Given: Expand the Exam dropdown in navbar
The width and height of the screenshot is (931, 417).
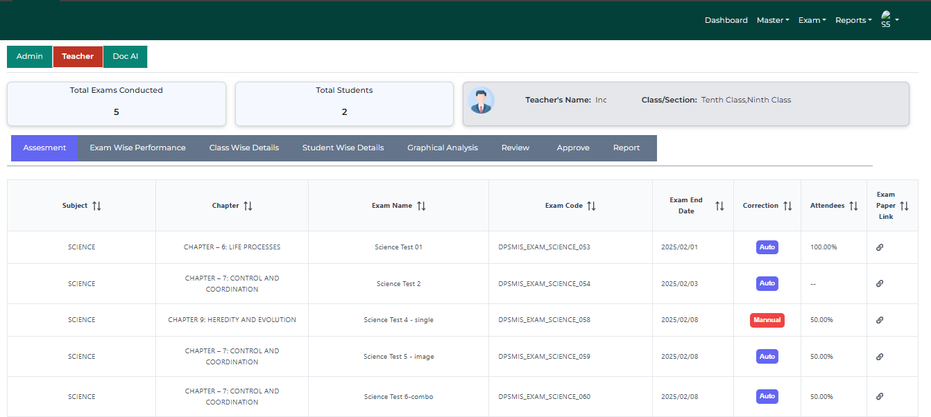Looking at the screenshot, I should (812, 20).
